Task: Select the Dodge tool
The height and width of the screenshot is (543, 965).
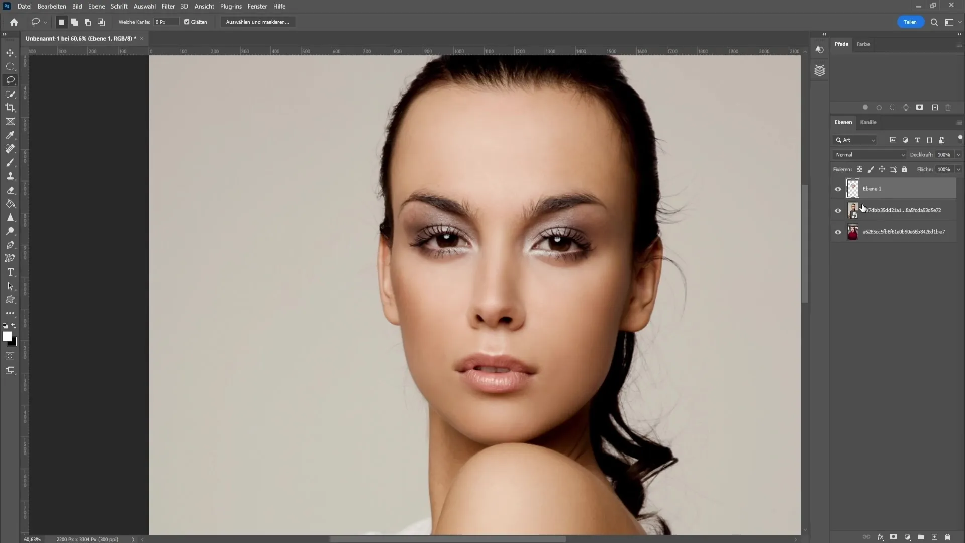Action: 10,231
